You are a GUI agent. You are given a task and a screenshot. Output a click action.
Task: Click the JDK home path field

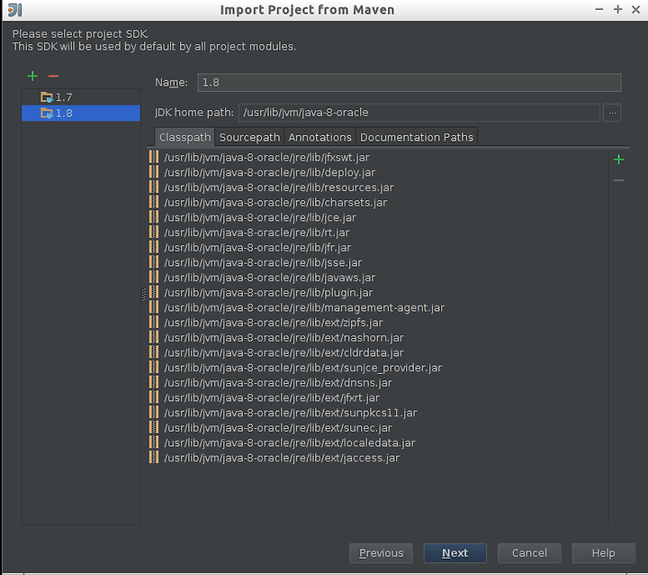coord(419,113)
